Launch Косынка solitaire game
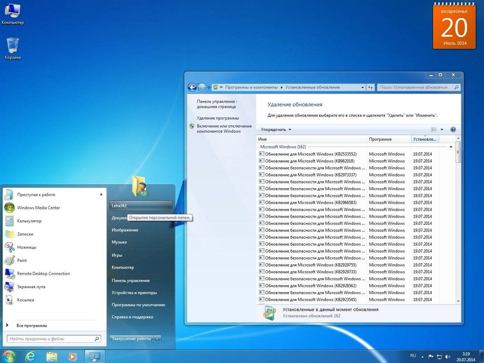The height and width of the screenshot is (363, 484). (54, 300)
